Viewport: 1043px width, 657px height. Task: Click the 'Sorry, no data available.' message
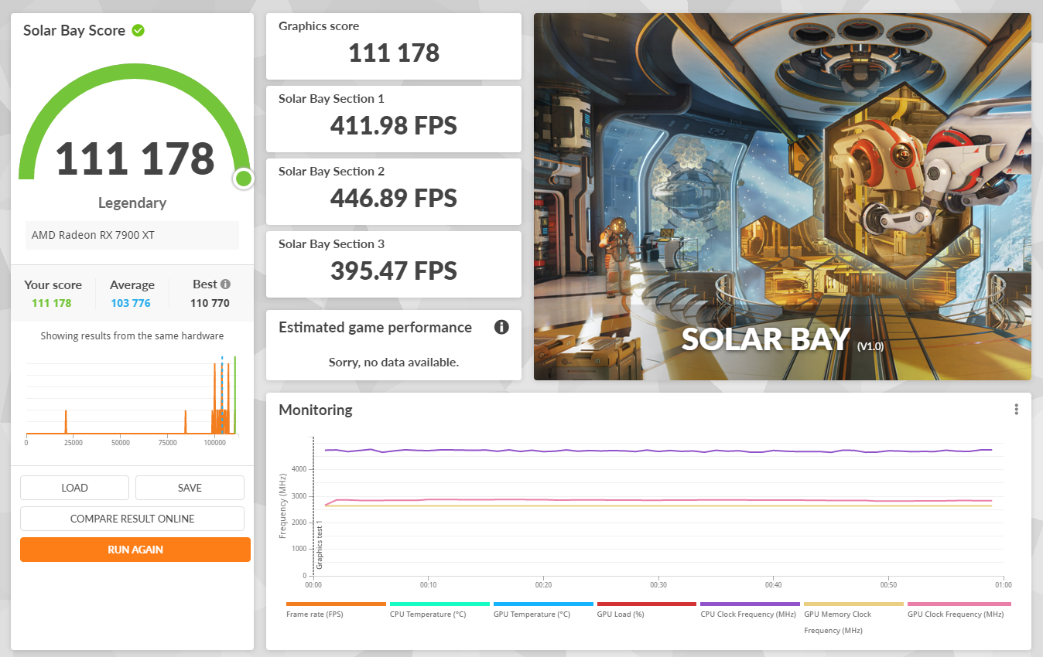point(394,362)
